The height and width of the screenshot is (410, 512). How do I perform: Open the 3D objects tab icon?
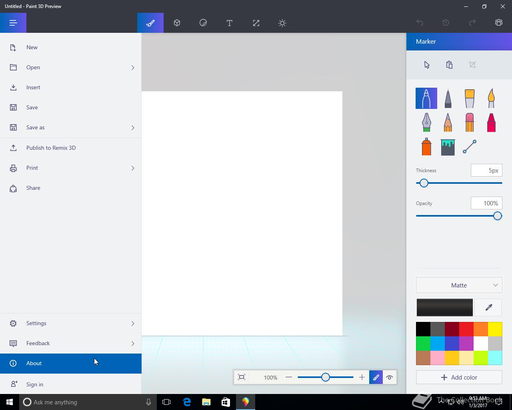click(x=177, y=23)
